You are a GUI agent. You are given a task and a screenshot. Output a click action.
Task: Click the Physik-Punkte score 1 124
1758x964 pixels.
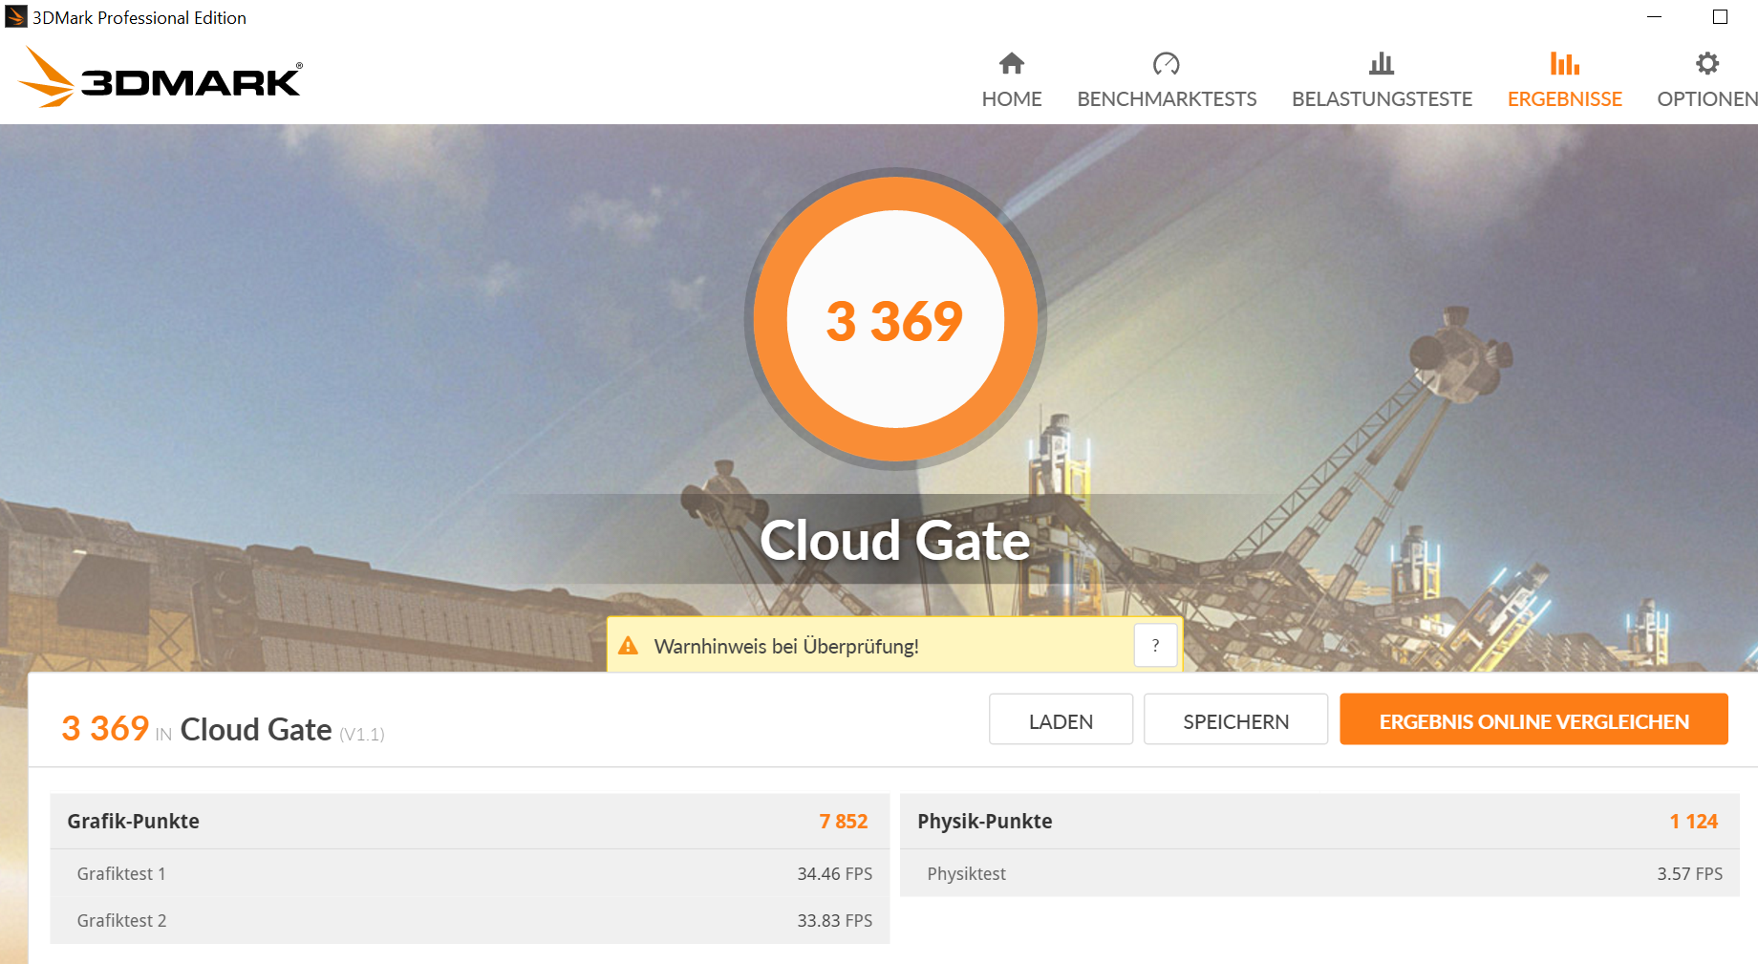[x=1694, y=822]
